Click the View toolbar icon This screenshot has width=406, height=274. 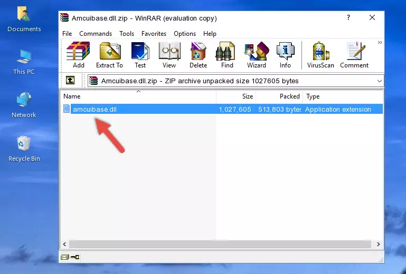pos(169,55)
